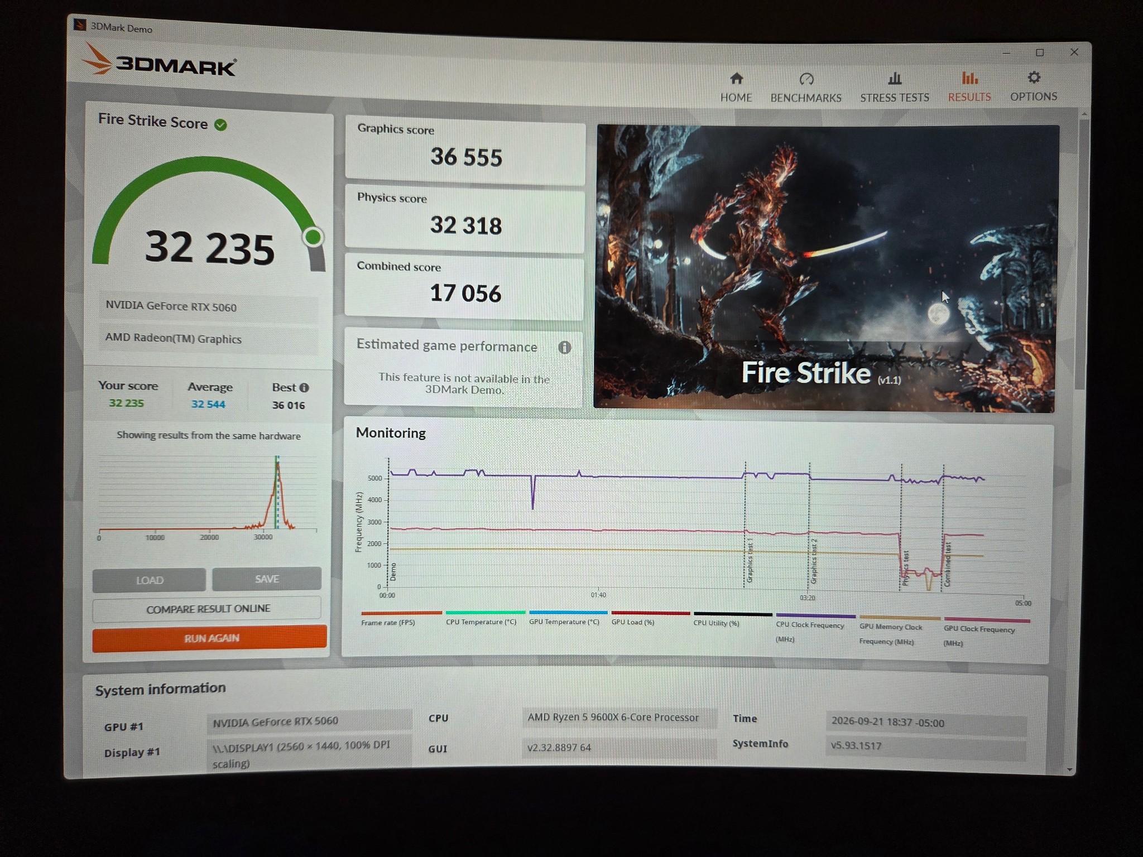Click the LOAD button
1143x857 pixels.
point(149,580)
